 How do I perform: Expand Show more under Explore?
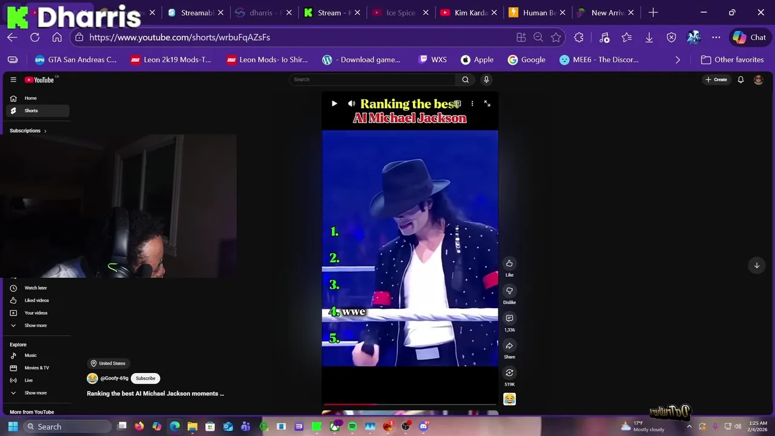click(38, 392)
